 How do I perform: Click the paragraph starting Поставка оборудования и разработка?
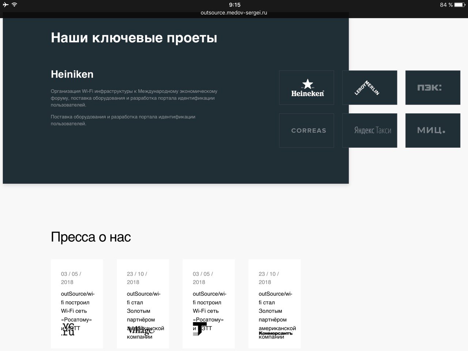[123, 120]
